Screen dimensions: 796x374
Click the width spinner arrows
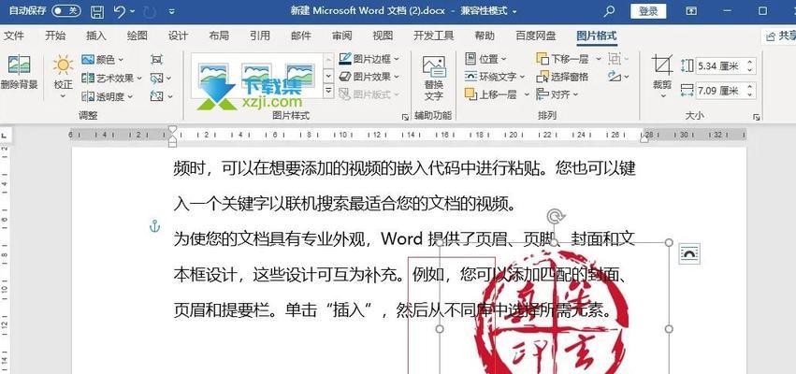tap(750, 91)
